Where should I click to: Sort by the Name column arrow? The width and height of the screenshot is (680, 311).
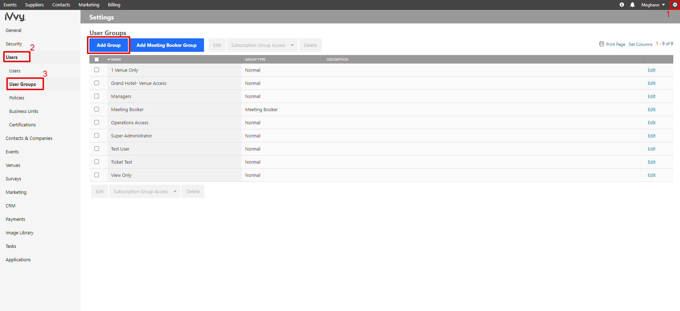pyautogui.click(x=109, y=59)
